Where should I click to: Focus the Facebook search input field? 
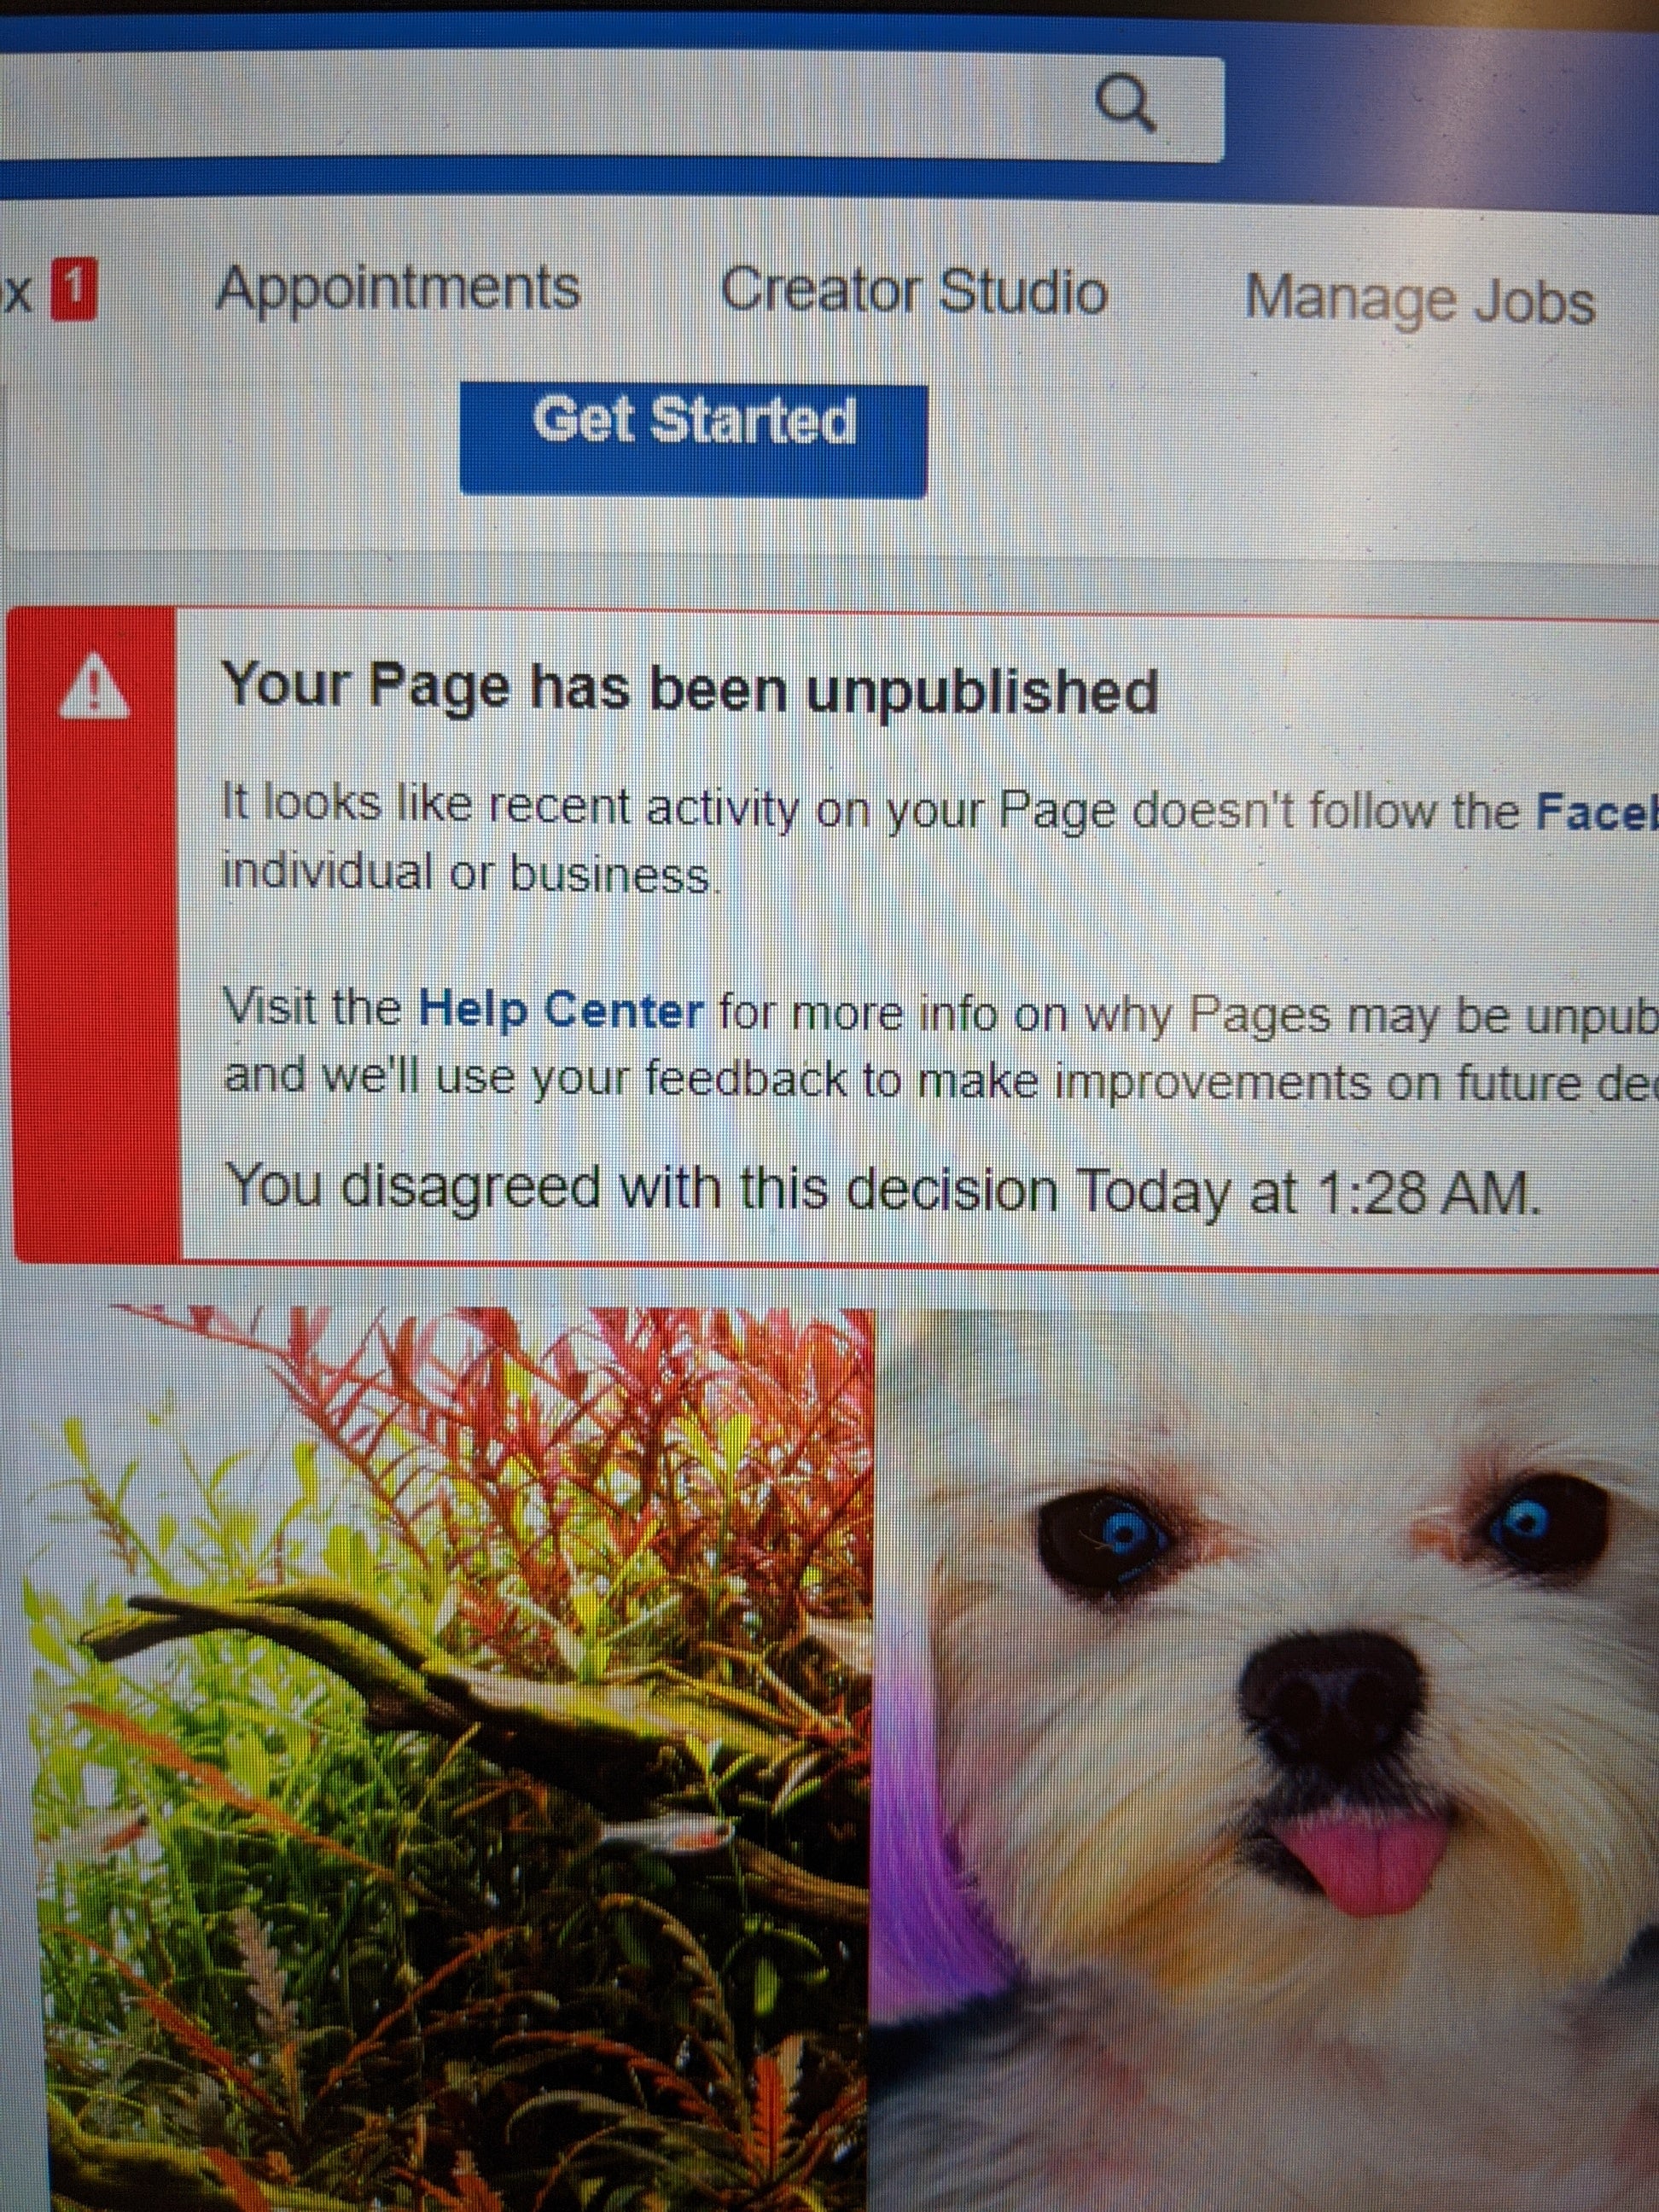pyautogui.click(x=611, y=108)
